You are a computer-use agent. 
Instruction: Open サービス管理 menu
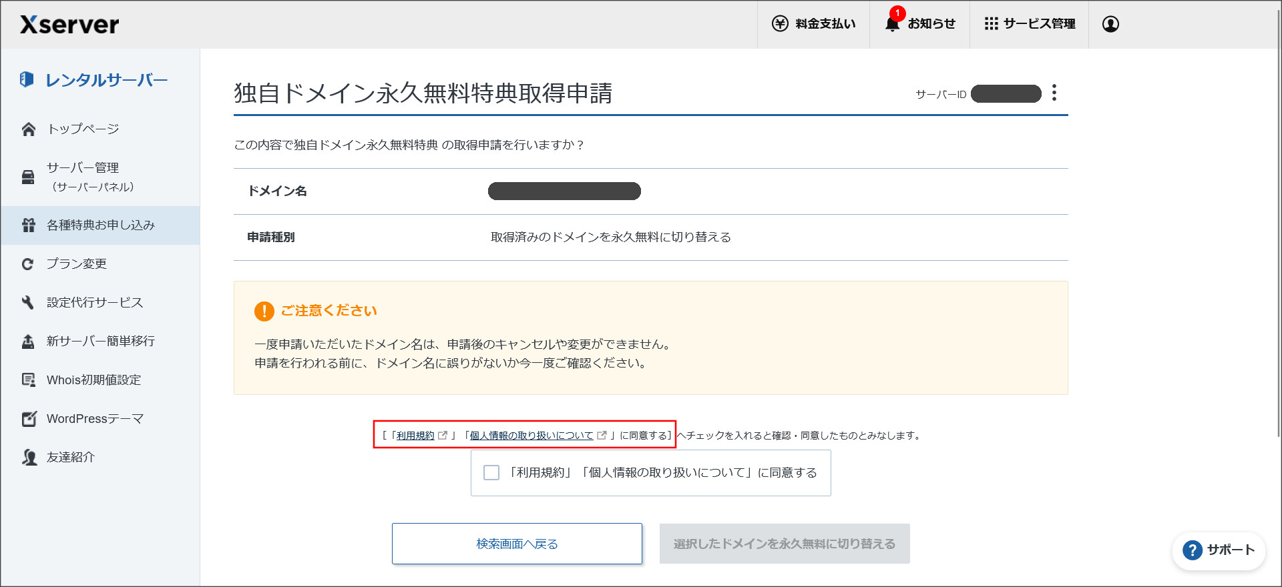(x=1029, y=24)
